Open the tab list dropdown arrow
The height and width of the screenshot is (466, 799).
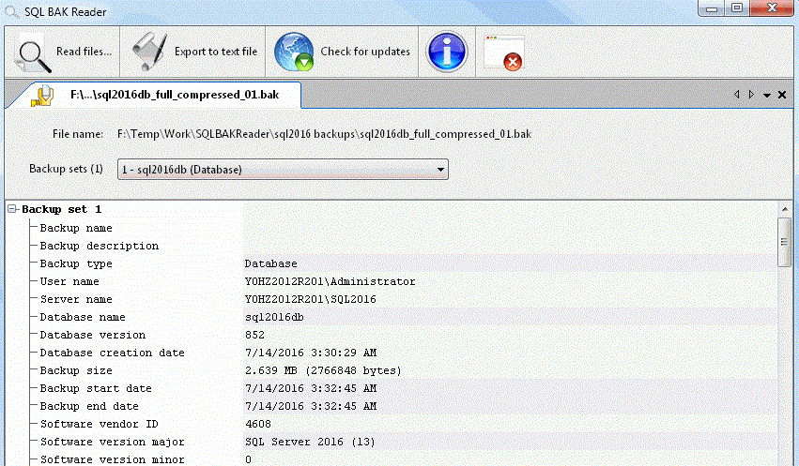point(767,95)
